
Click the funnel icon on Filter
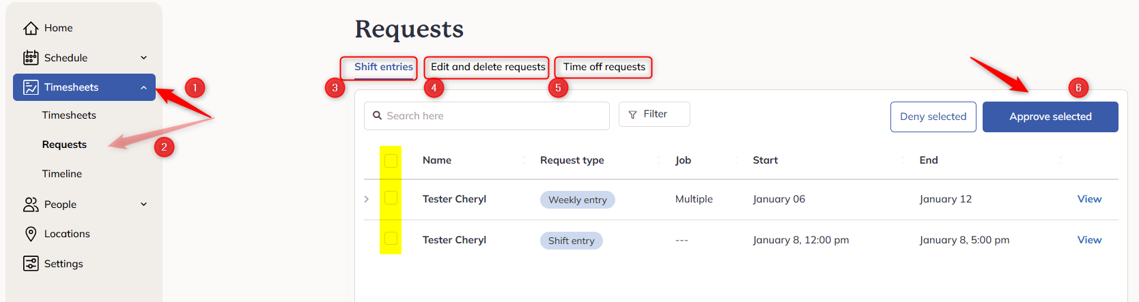click(x=632, y=115)
